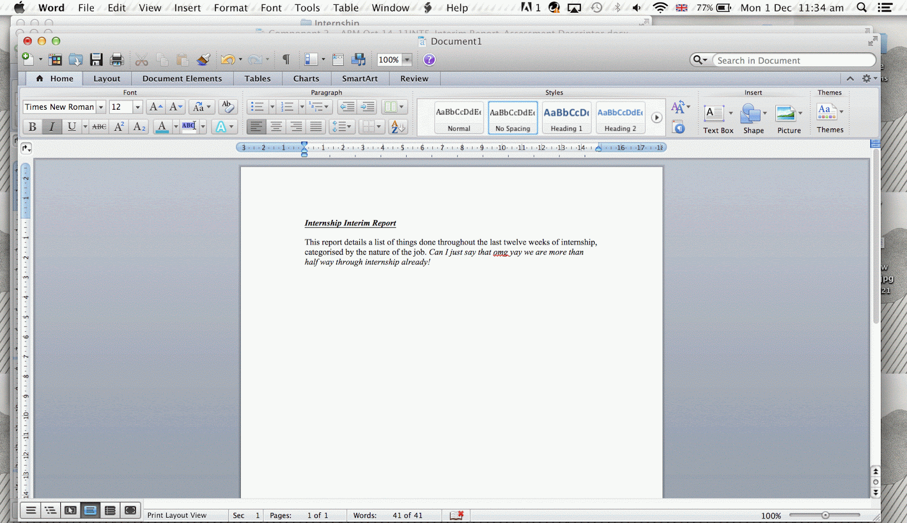Click the Open document icon

(x=76, y=60)
